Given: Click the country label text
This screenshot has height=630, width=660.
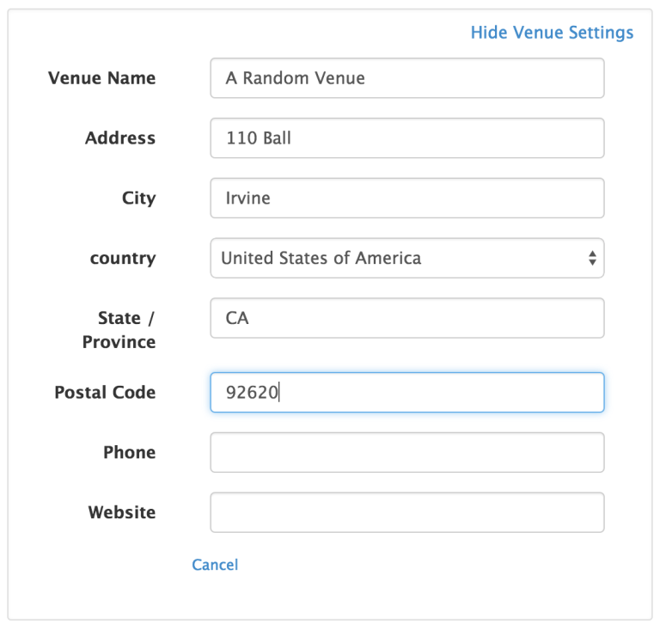Looking at the screenshot, I should (x=123, y=258).
